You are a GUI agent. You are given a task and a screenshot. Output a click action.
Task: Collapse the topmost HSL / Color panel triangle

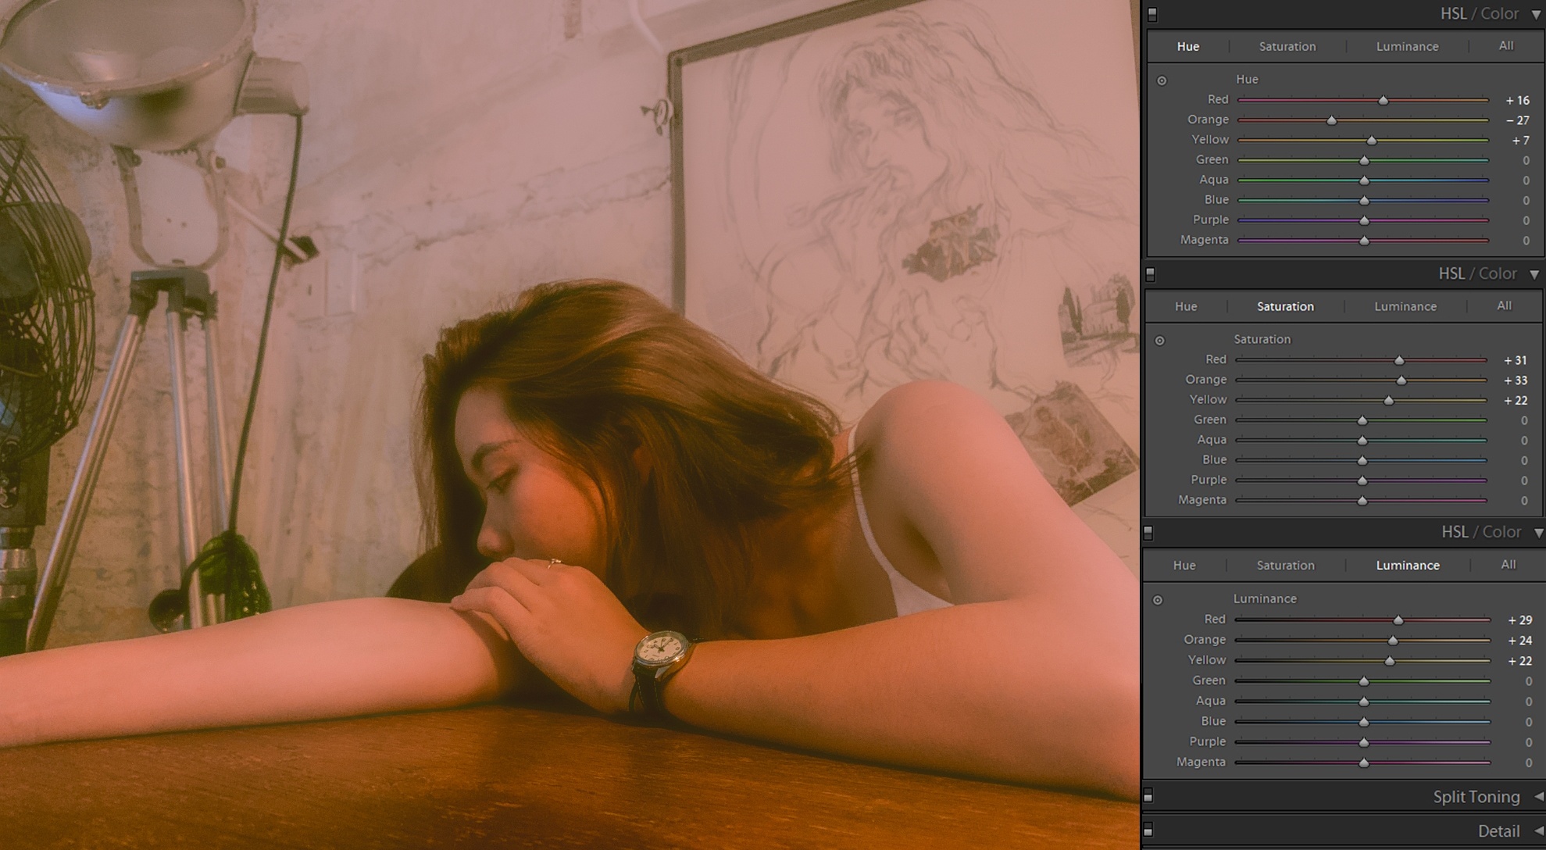[x=1536, y=14]
